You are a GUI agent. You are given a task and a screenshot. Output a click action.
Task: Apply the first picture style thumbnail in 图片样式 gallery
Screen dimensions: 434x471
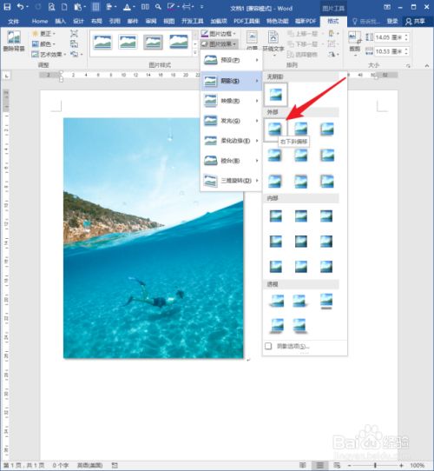point(102,42)
